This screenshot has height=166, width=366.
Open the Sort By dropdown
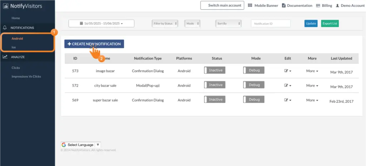(x=229, y=24)
